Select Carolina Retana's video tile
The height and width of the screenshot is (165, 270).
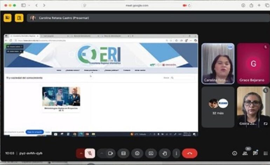click(218, 64)
